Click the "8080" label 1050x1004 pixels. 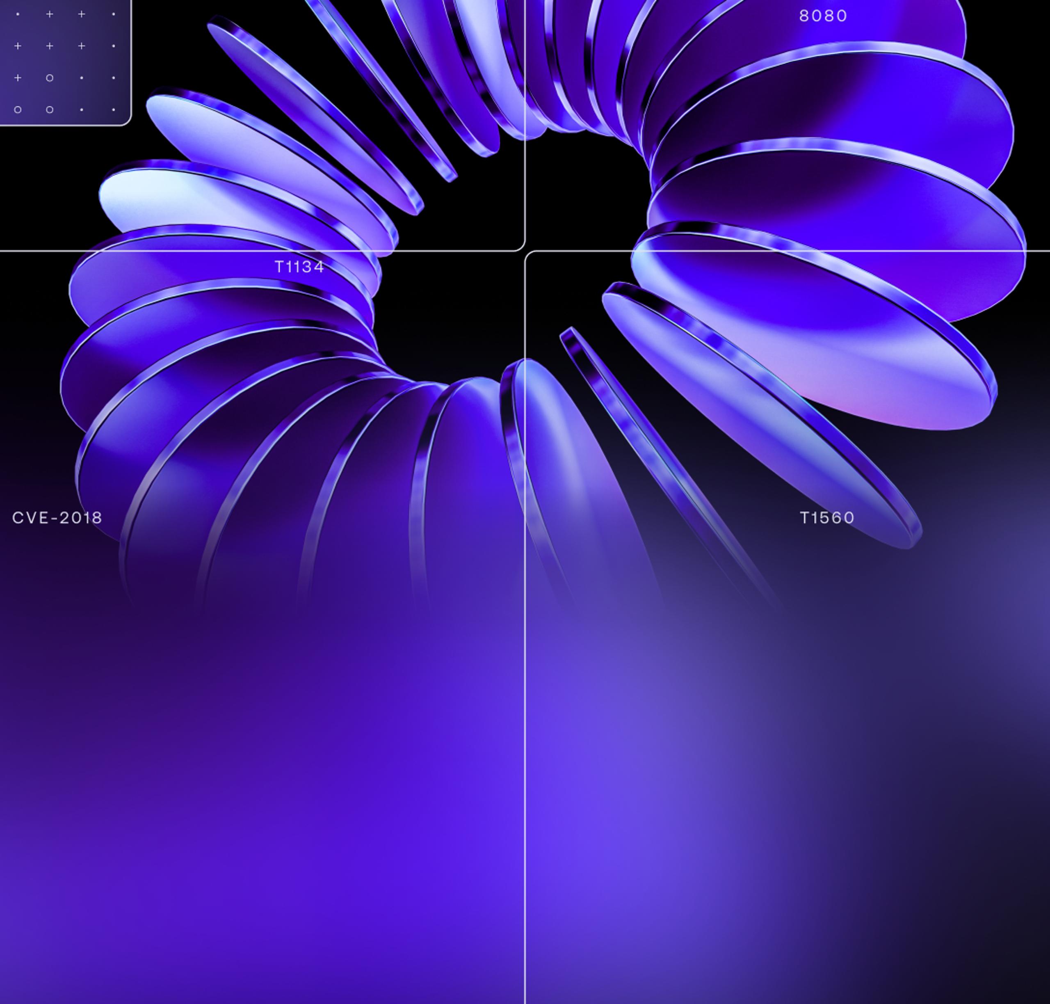(x=823, y=16)
